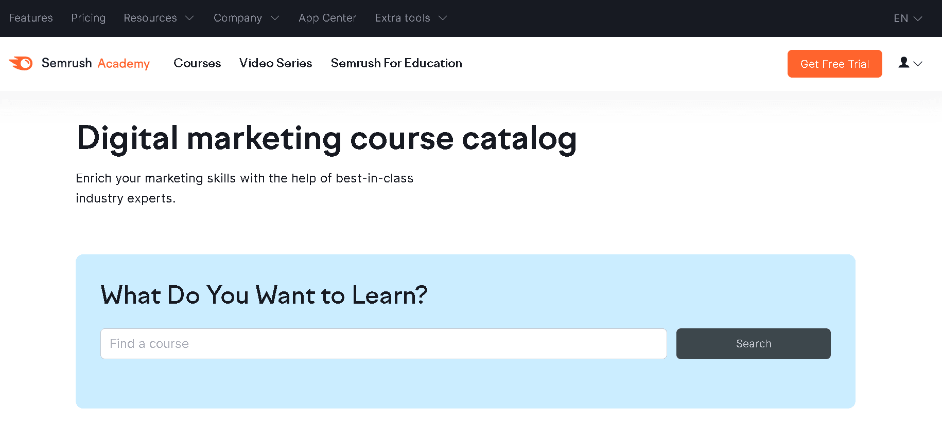Open the Courses section
This screenshot has width=942, height=427.
[x=197, y=63]
